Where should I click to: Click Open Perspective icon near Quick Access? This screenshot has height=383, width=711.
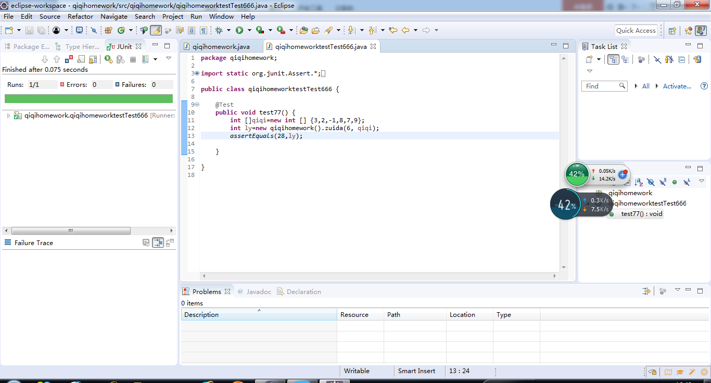(x=672, y=30)
